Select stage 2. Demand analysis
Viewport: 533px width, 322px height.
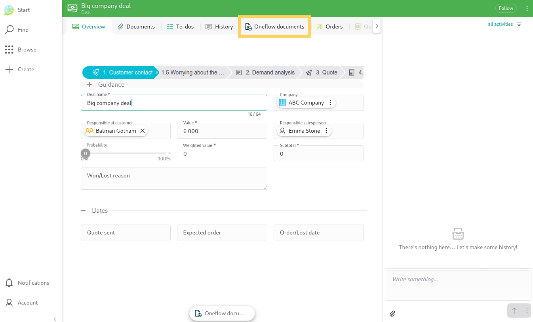[265, 72]
